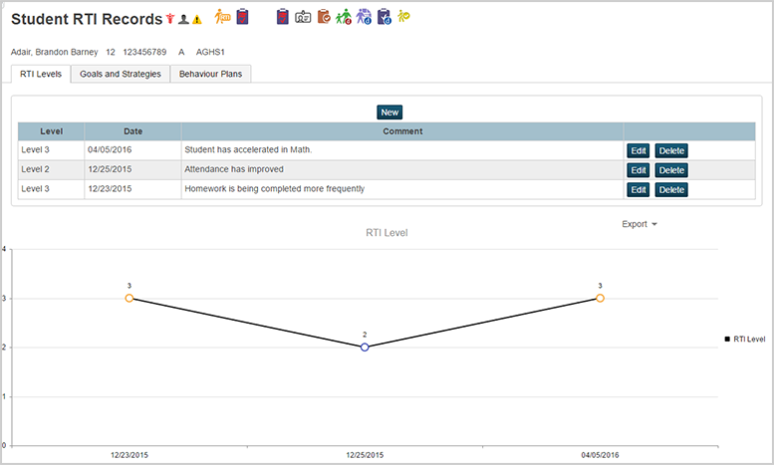Screen dimensions: 774x465
Task: Click the orange person holding sign icon
Action: [222, 17]
